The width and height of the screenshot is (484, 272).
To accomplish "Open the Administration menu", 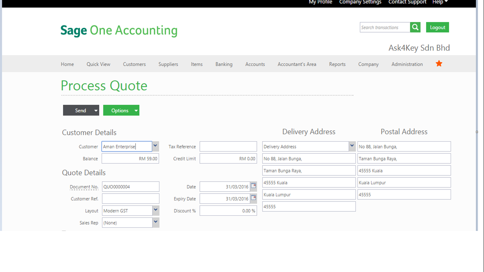I will click(x=407, y=64).
